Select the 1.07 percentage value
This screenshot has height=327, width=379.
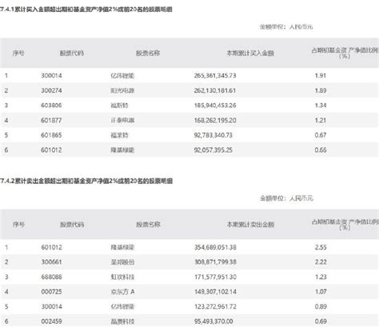pos(321,292)
